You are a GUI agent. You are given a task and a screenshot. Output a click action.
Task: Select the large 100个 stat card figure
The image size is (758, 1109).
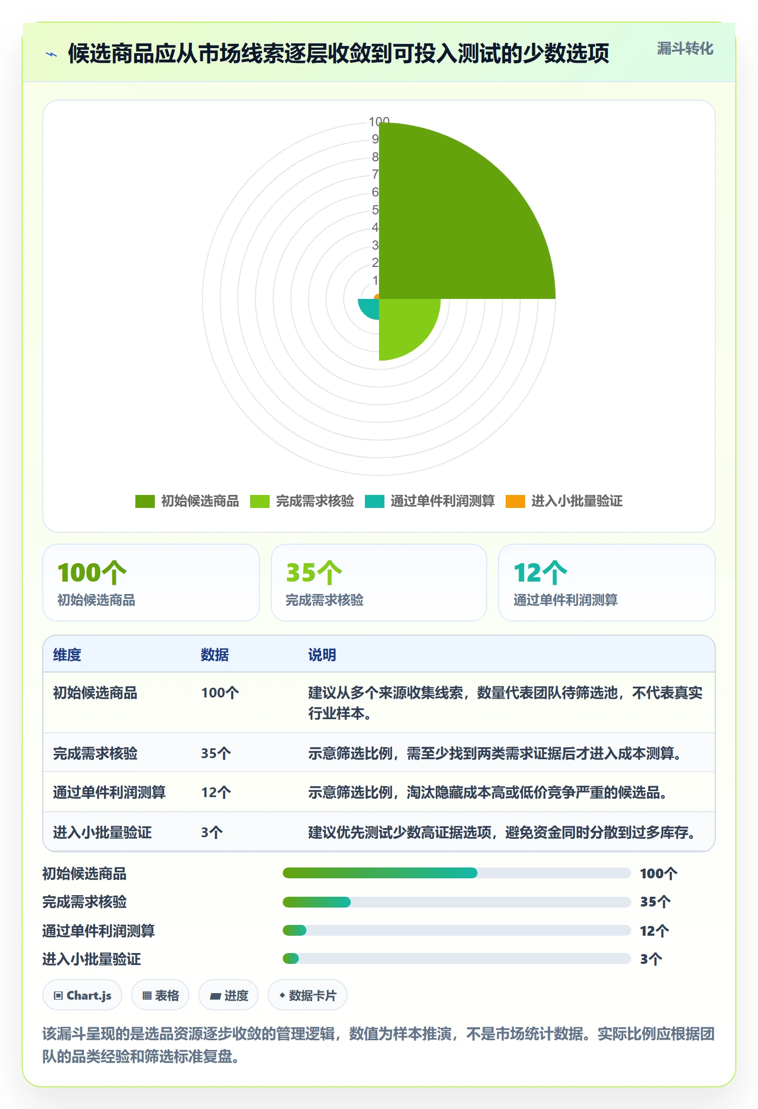[x=92, y=572]
